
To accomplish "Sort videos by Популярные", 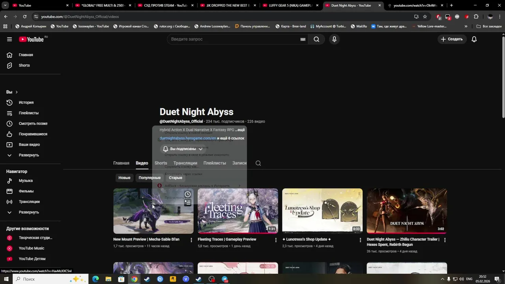I will (150, 178).
